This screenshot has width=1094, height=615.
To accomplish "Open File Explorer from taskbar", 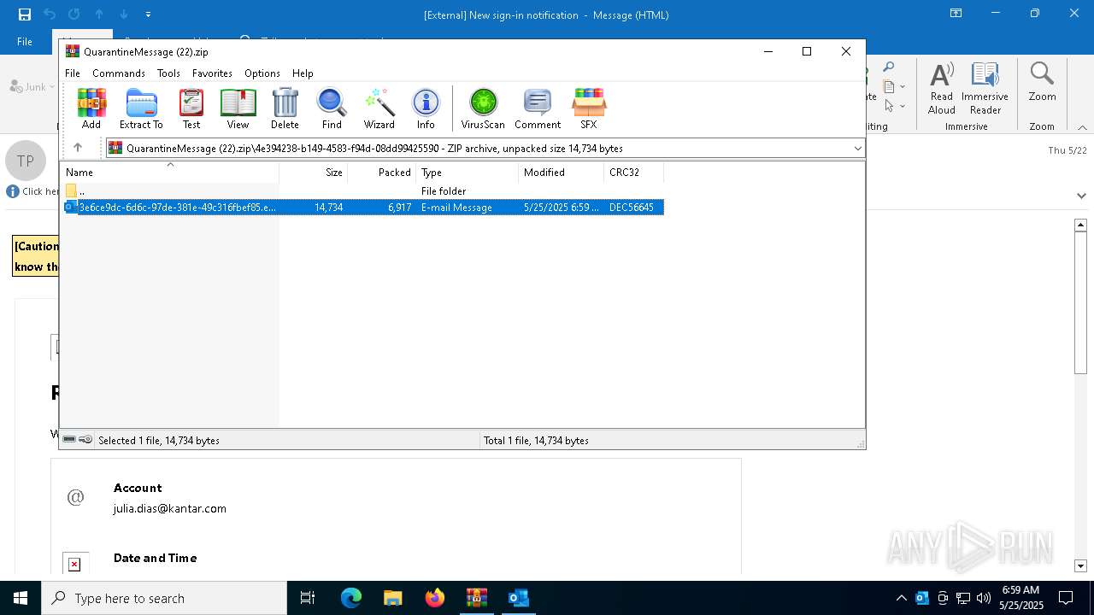I will (393, 598).
